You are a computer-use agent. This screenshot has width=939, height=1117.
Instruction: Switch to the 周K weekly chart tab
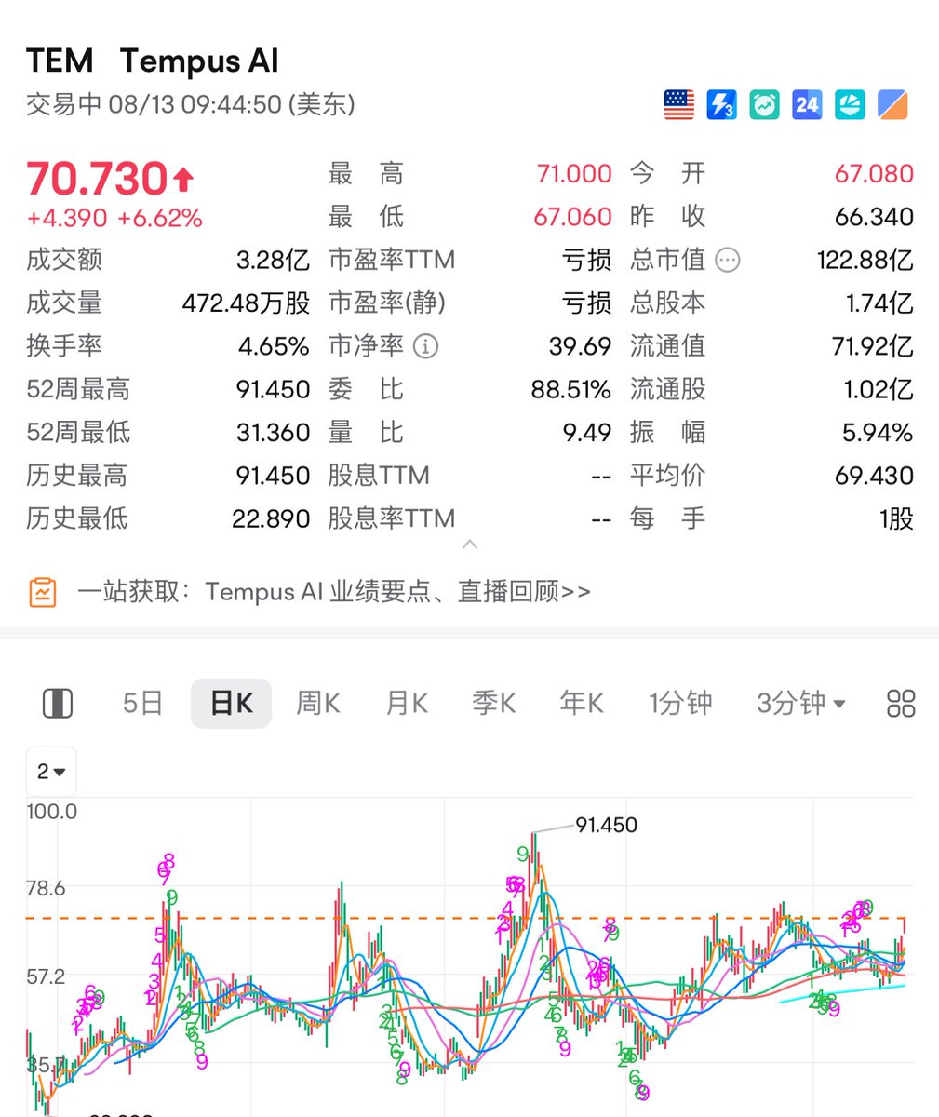pos(318,703)
